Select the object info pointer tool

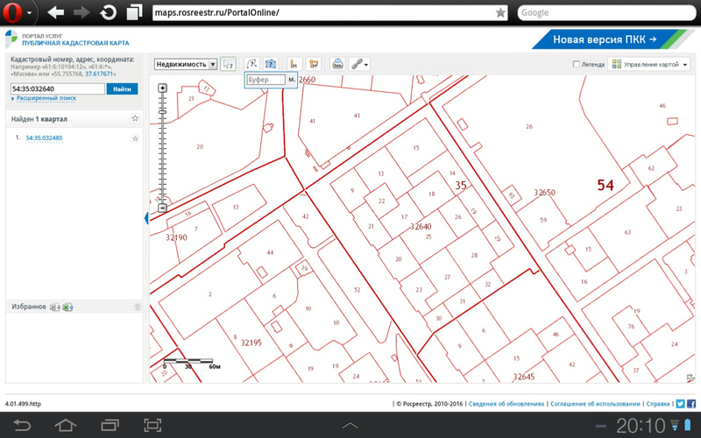pos(228,64)
